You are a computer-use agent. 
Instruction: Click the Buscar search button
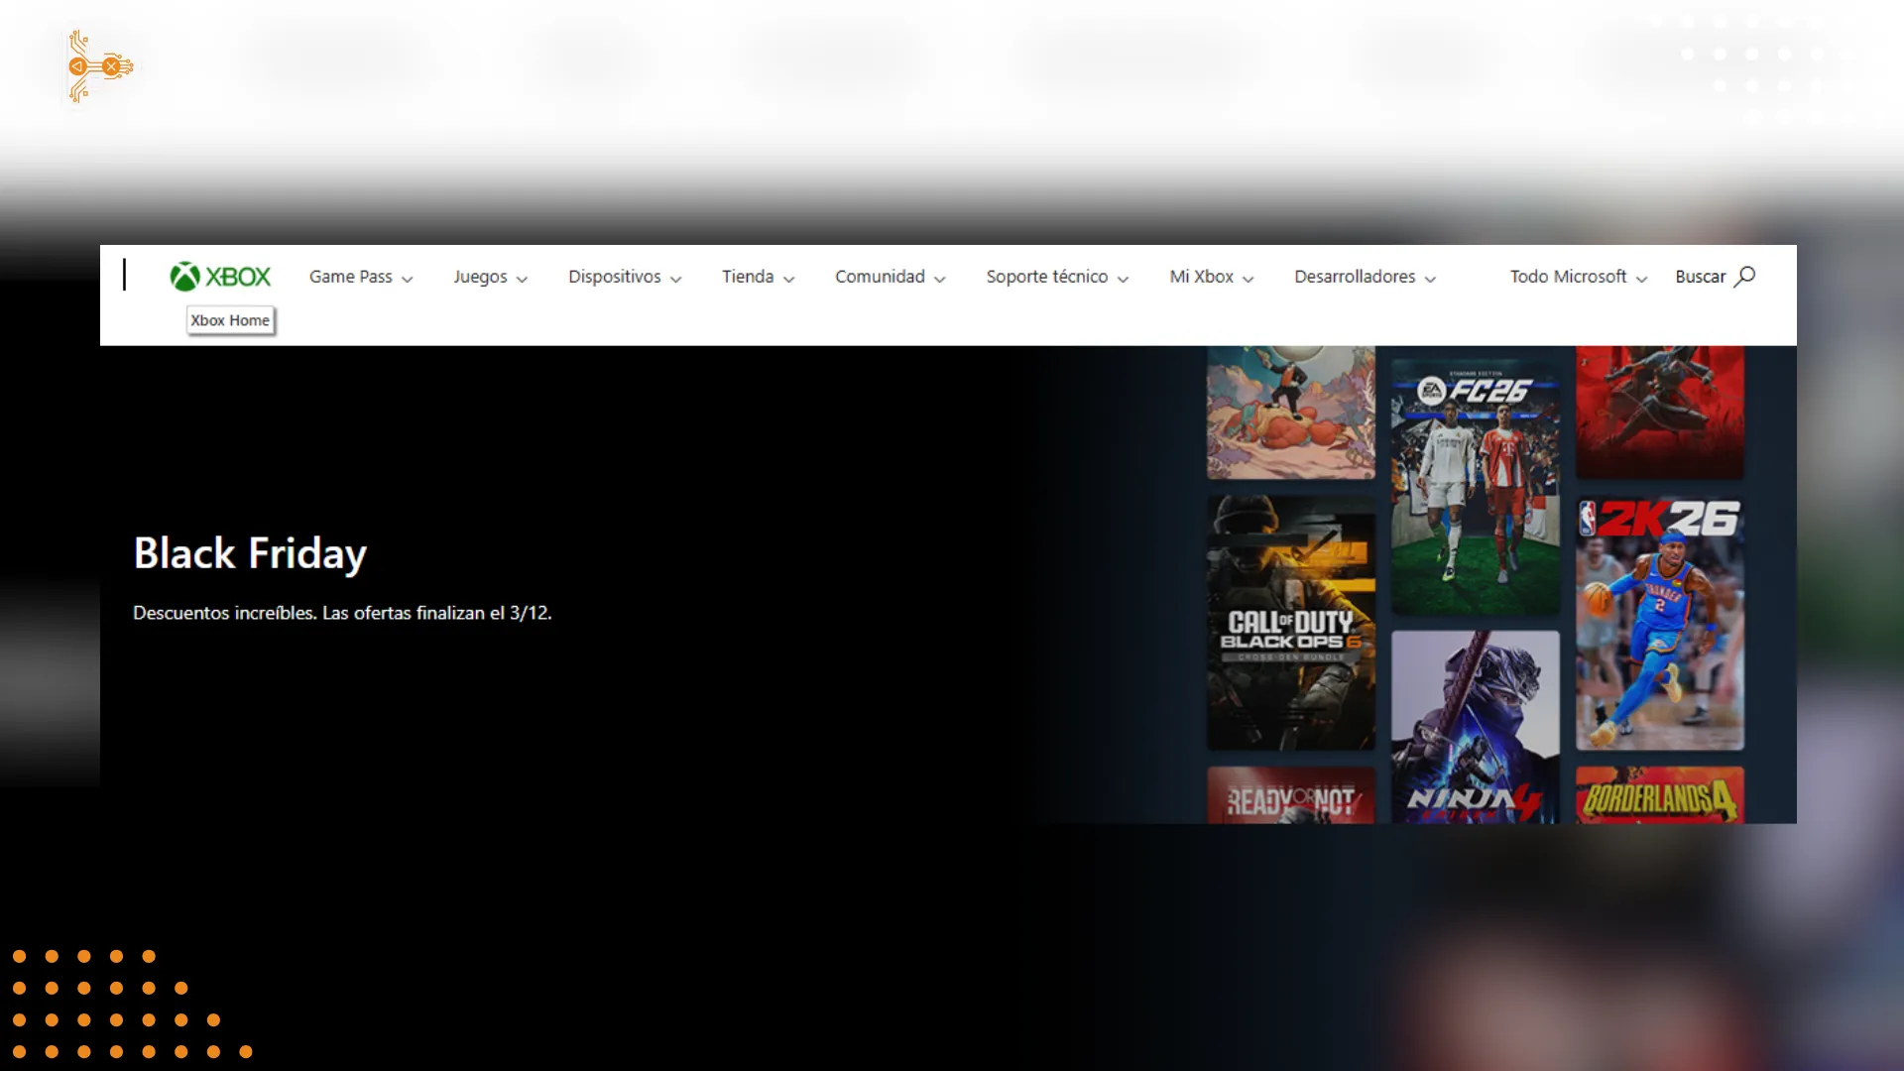click(x=1702, y=277)
